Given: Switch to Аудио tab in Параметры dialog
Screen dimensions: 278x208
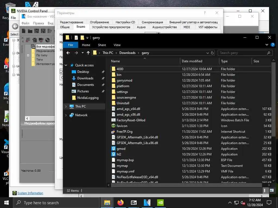Looking at the screenshot, I should click(141, 27).
